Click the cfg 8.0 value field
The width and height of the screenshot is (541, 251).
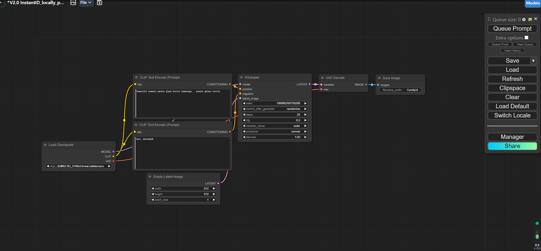275,120
